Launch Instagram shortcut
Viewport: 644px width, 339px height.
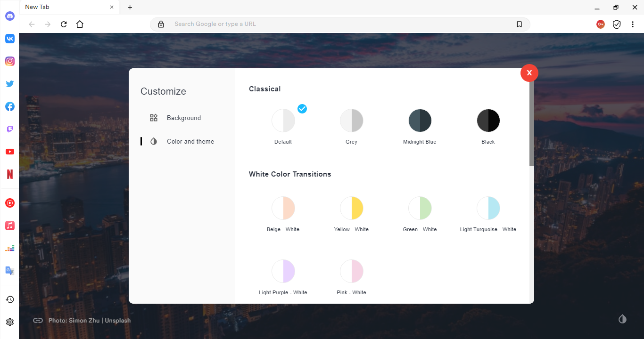click(x=9, y=61)
